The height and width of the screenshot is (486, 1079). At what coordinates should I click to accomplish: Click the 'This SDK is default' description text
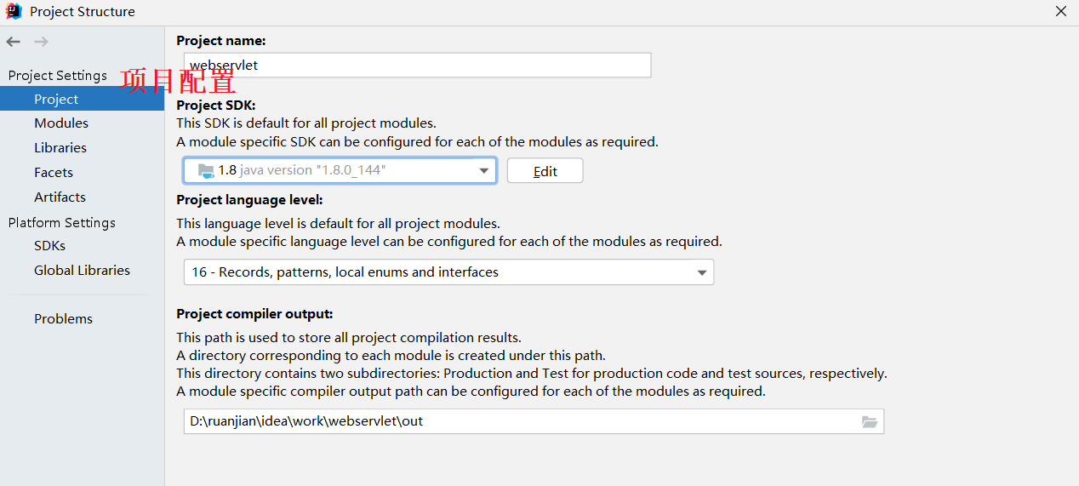(306, 123)
